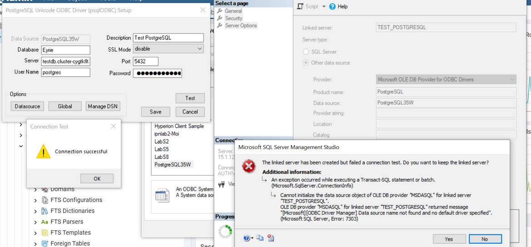Switch to the Server Options page
Image resolution: width=531 pixels, height=247 pixels.
[241, 25]
